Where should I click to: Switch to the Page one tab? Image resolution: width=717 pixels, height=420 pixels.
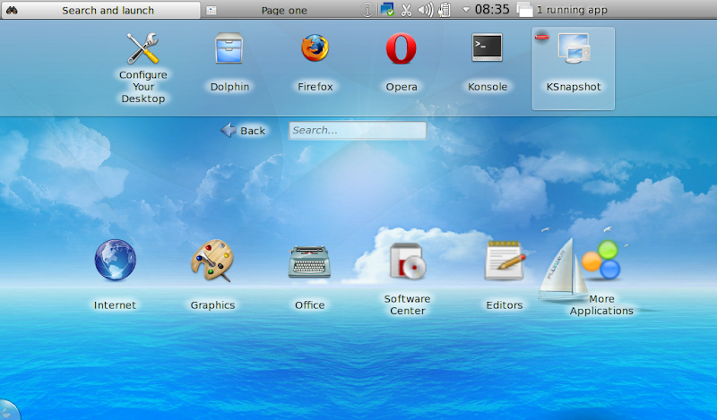click(283, 11)
